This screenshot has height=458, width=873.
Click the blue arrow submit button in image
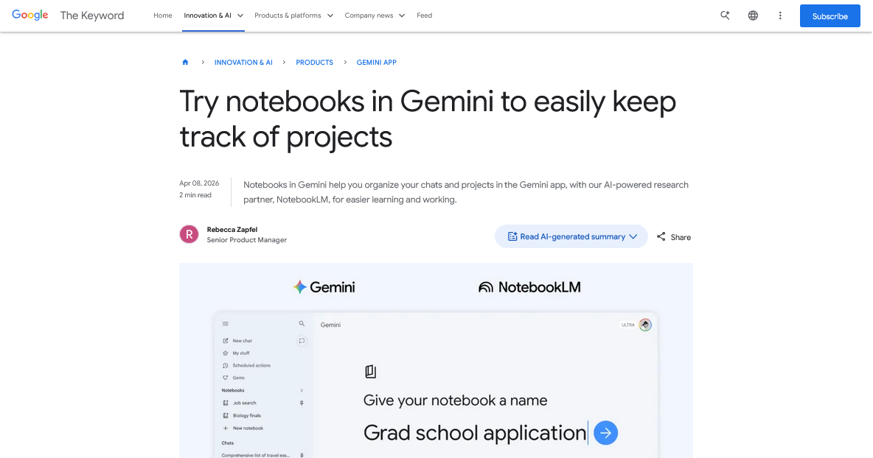605,433
